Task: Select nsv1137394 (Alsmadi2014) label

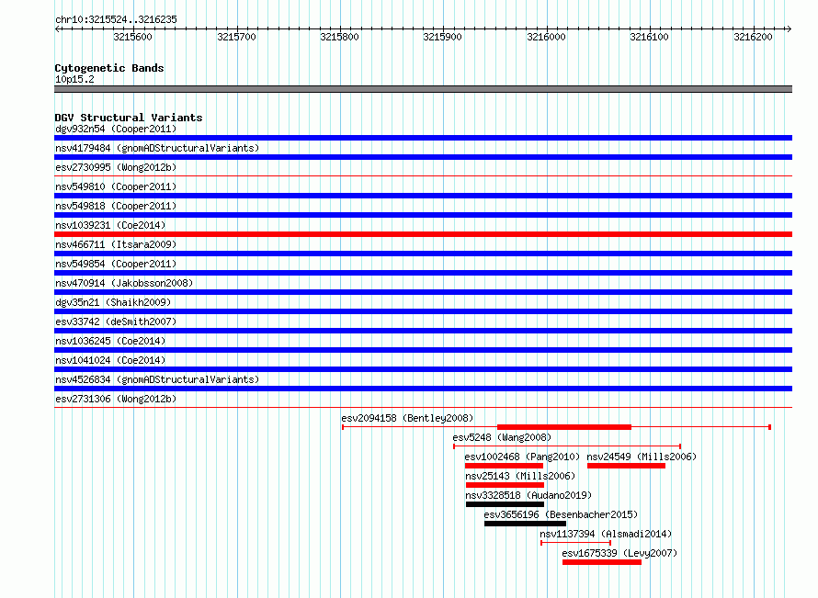Action: coord(606,534)
